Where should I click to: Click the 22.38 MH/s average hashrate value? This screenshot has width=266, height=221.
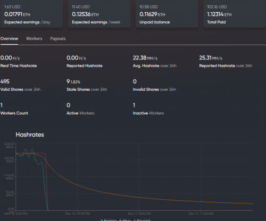(145, 58)
